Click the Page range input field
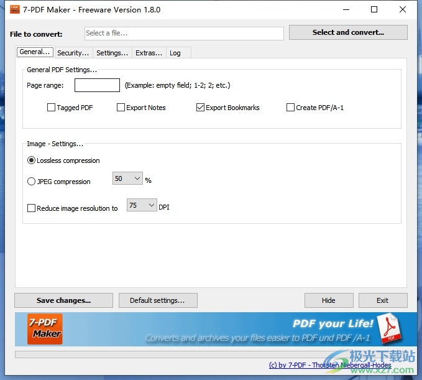The image size is (422, 380). (97, 85)
